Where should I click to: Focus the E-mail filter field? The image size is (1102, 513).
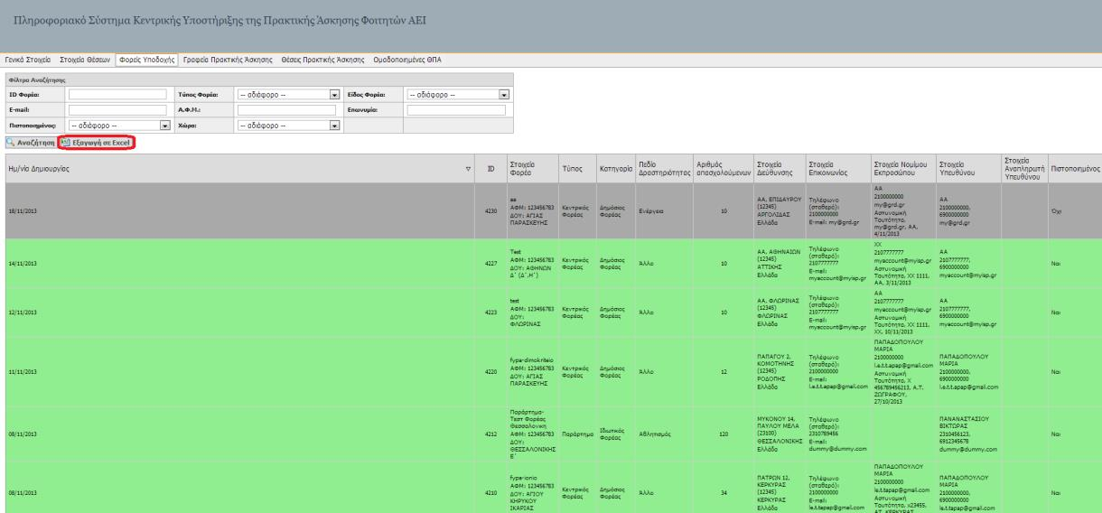click(x=118, y=110)
